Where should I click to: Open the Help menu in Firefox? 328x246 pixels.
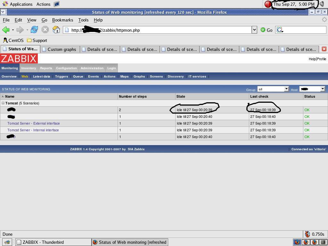(x=98, y=20)
